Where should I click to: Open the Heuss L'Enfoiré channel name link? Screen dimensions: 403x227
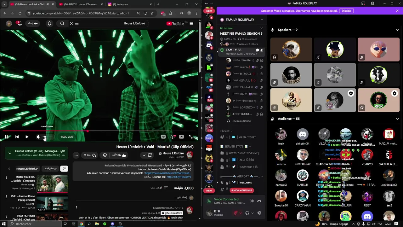pos(173,153)
